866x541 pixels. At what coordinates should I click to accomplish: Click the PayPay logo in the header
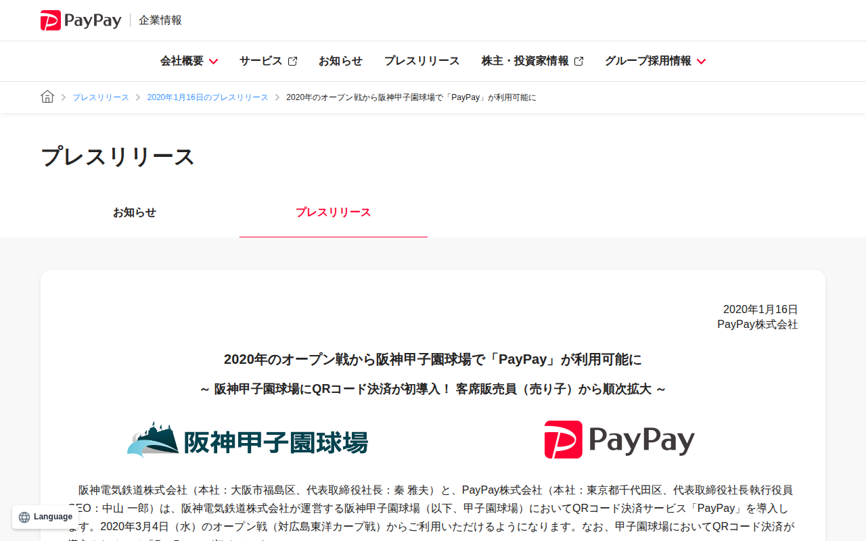(x=81, y=20)
